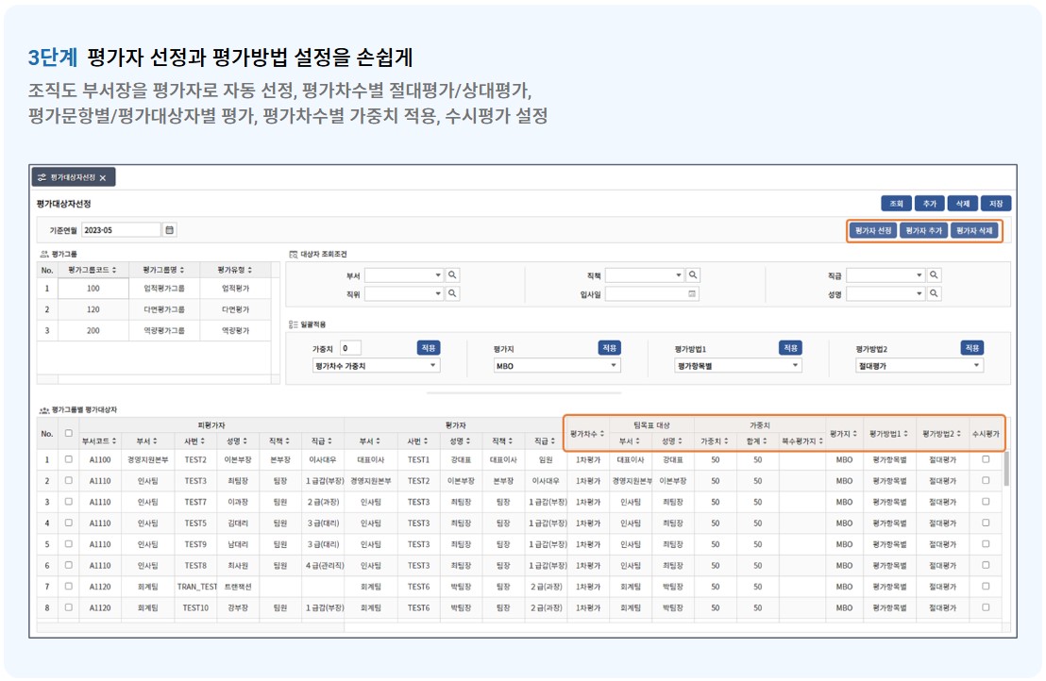Sort by 평가그룹명 column arrows
Screen dimensions: 1046x681
coord(182,270)
